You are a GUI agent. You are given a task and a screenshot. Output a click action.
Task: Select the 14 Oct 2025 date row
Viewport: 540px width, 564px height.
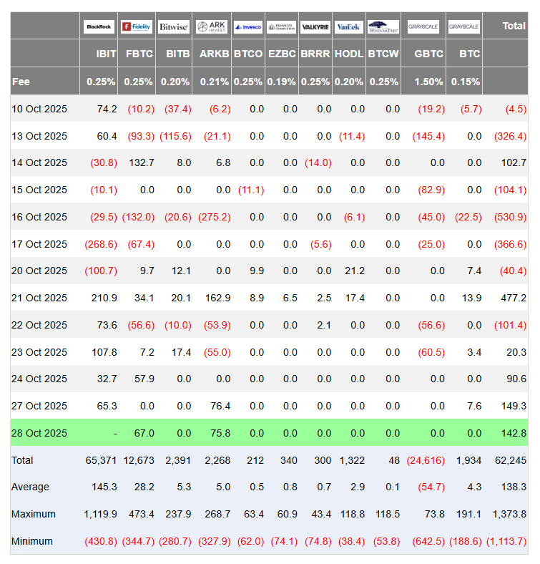269,162
